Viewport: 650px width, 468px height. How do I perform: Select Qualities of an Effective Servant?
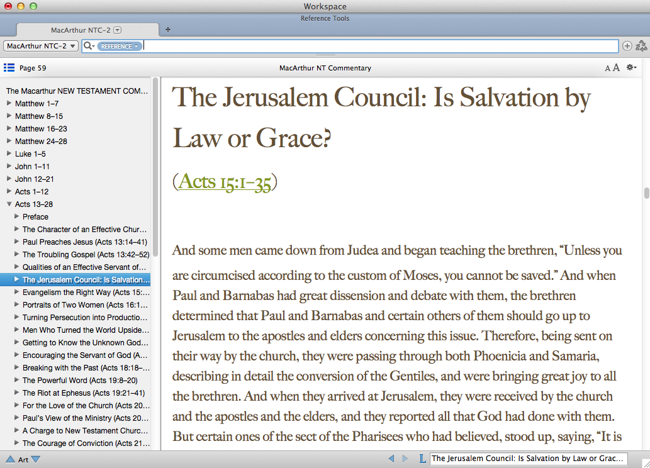pyautogui.click(x=84, y=267)
